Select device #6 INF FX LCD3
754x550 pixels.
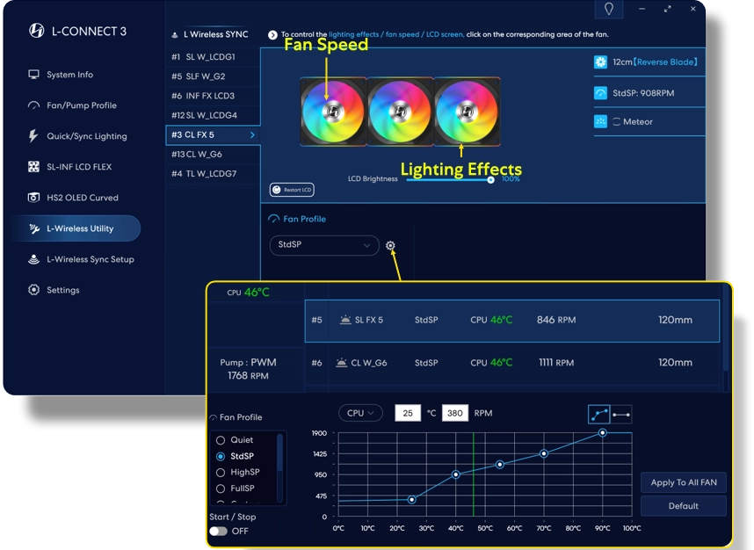213,96
